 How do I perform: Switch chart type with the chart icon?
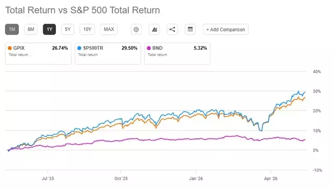click(x=154, y=29)
